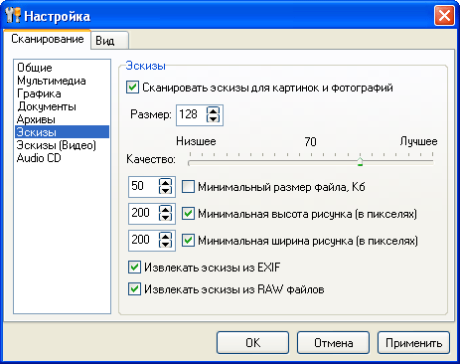Viewport: 460px width, 364px height.
Task: Select the Сканирование tab
Action: point(47,39)
